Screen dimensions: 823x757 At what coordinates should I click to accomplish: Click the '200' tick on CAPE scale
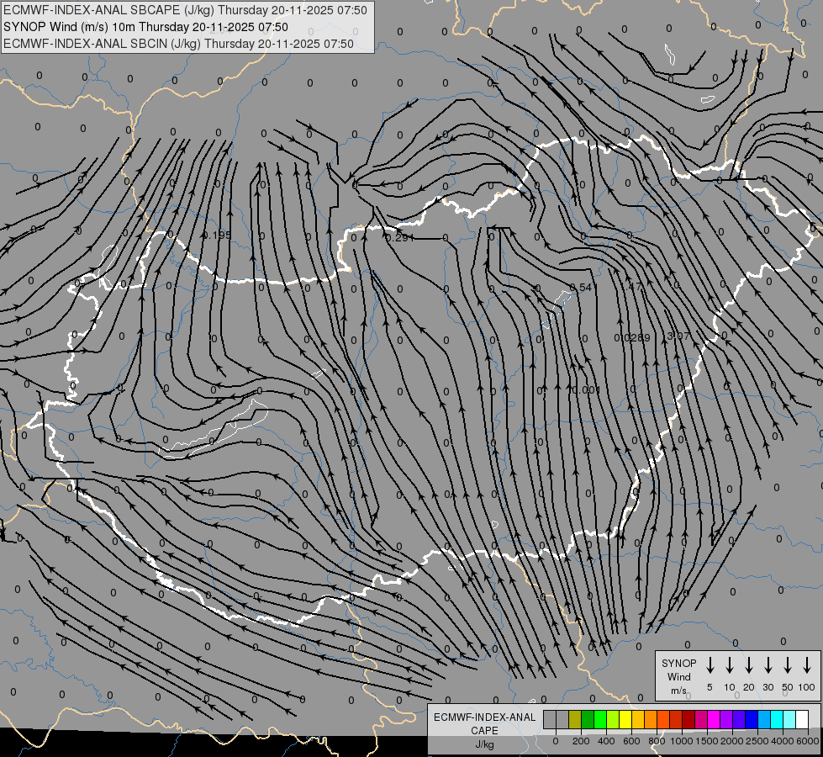click(x=581, y=741)
